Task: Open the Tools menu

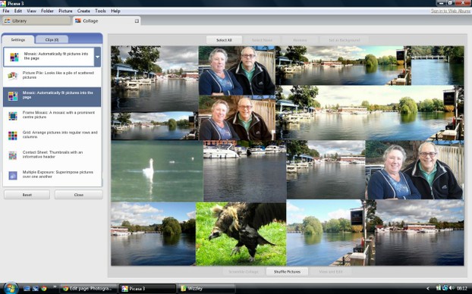Action: [x=100, y=11]
